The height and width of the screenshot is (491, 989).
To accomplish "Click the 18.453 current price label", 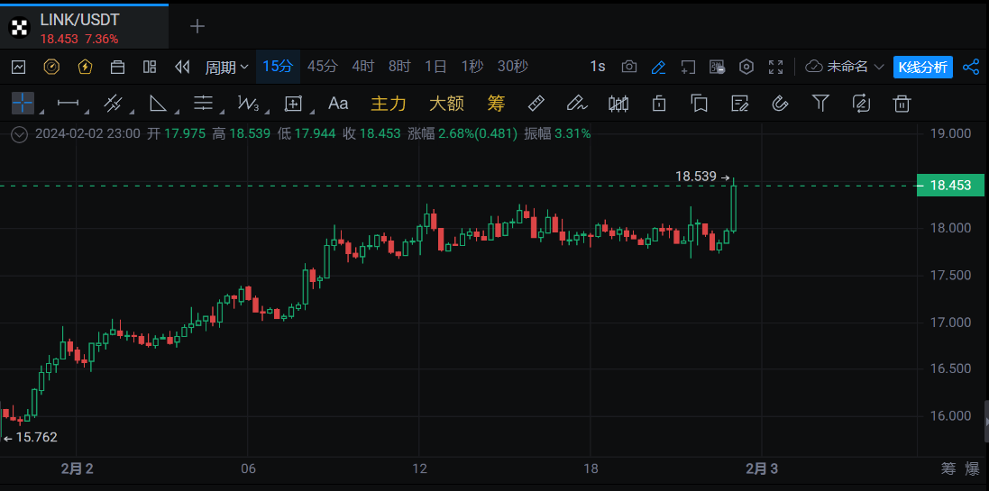I will pyautogui.click(x=950, y=186).
